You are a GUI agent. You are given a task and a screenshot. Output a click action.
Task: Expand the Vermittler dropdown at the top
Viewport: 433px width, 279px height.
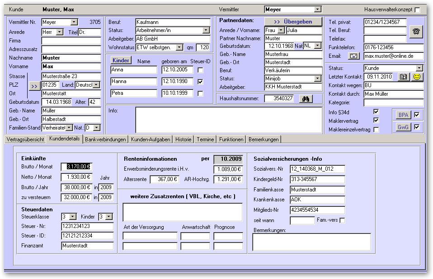pos(317,9)
